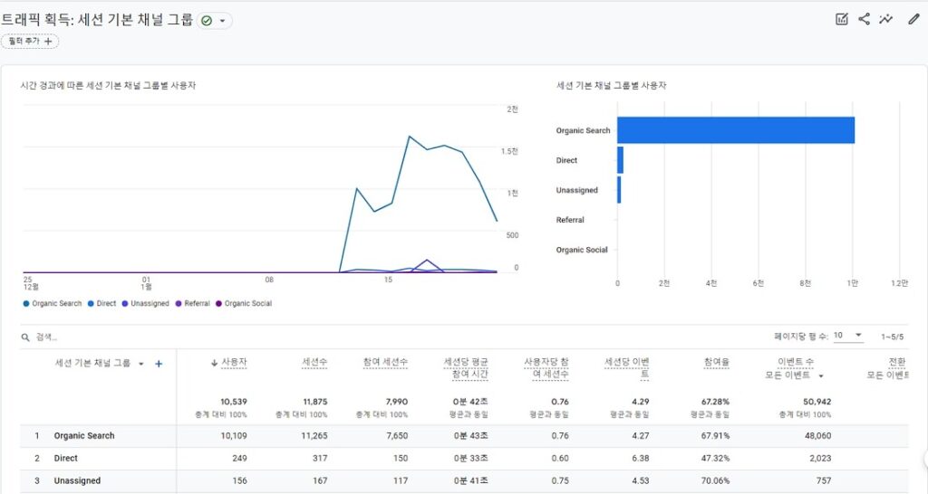Image resolution: width=928 pixels, height=494 pixels.
Task: Click total event count 50,942
Action: pyautogui.click(x=817, y=402)
